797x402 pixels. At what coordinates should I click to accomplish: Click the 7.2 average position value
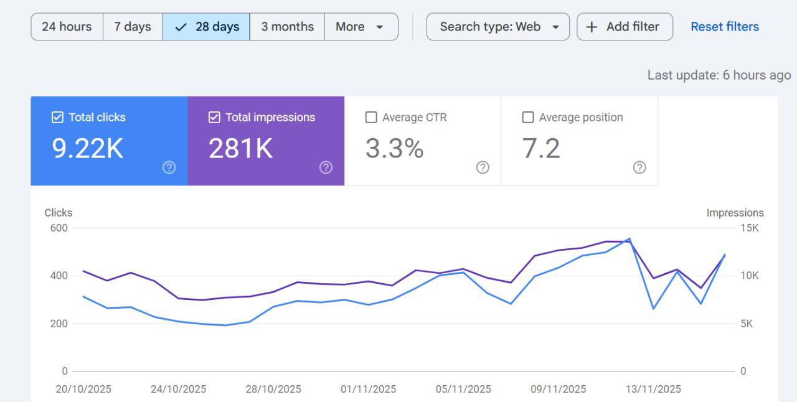(x=541, y=149)
